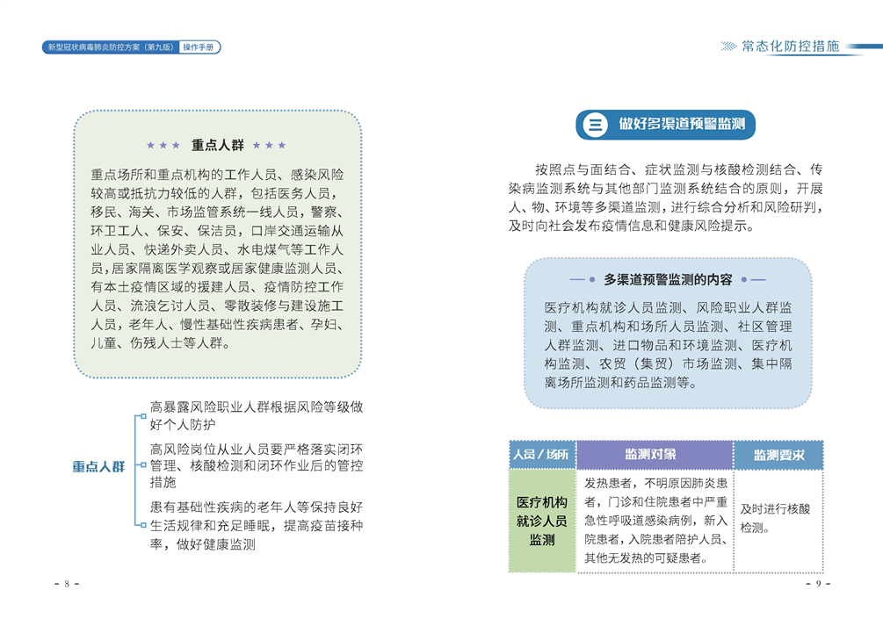Select the 医疗机构就诊人员监测 table cell
This screenshot has width=883, height=633.
click(x=542, y=522)
